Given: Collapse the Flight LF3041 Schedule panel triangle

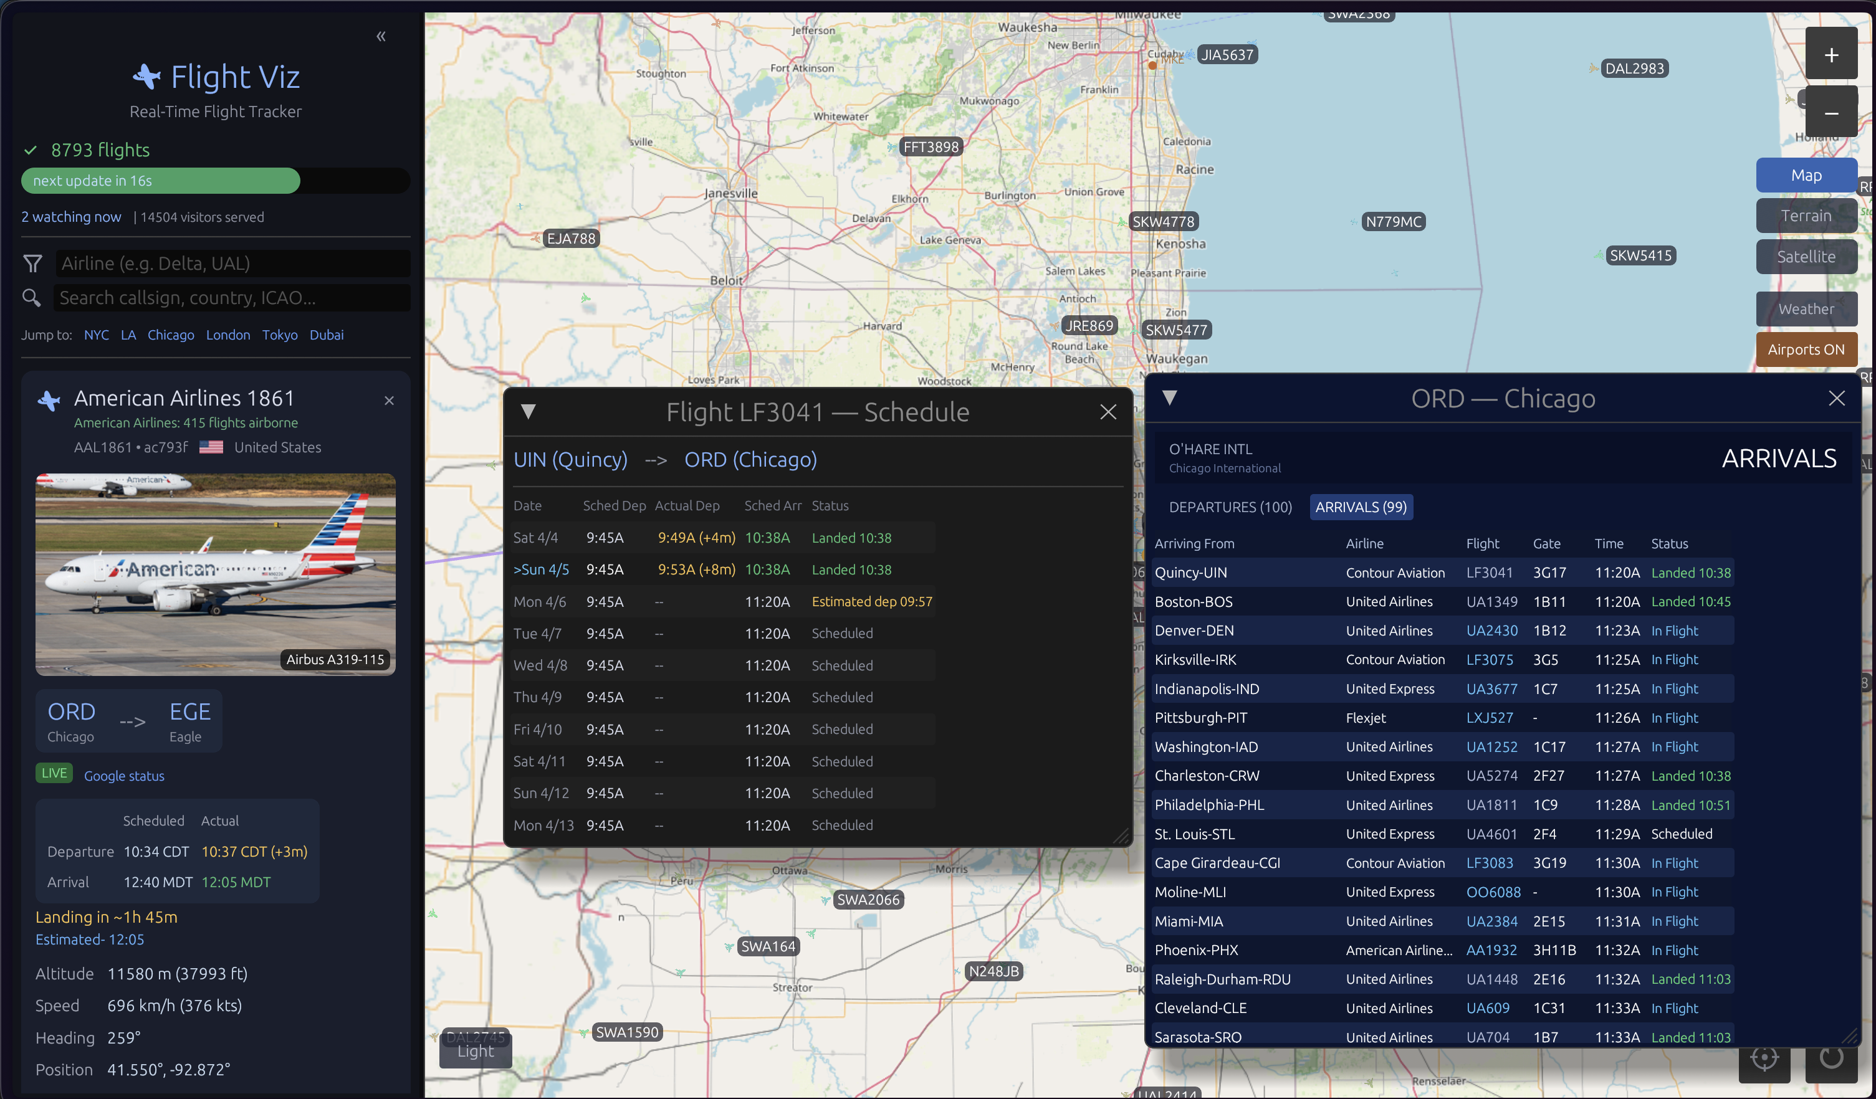Looking at the screenshot, I should coord(528,411).
